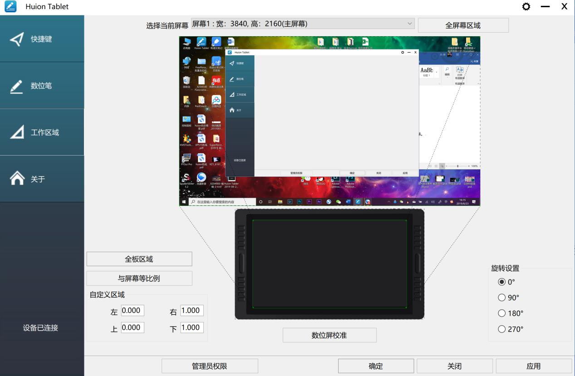Open the work area (工作区域) triangle icon
This screenshot has width=575, height=376.
click(x=18, y=132)
